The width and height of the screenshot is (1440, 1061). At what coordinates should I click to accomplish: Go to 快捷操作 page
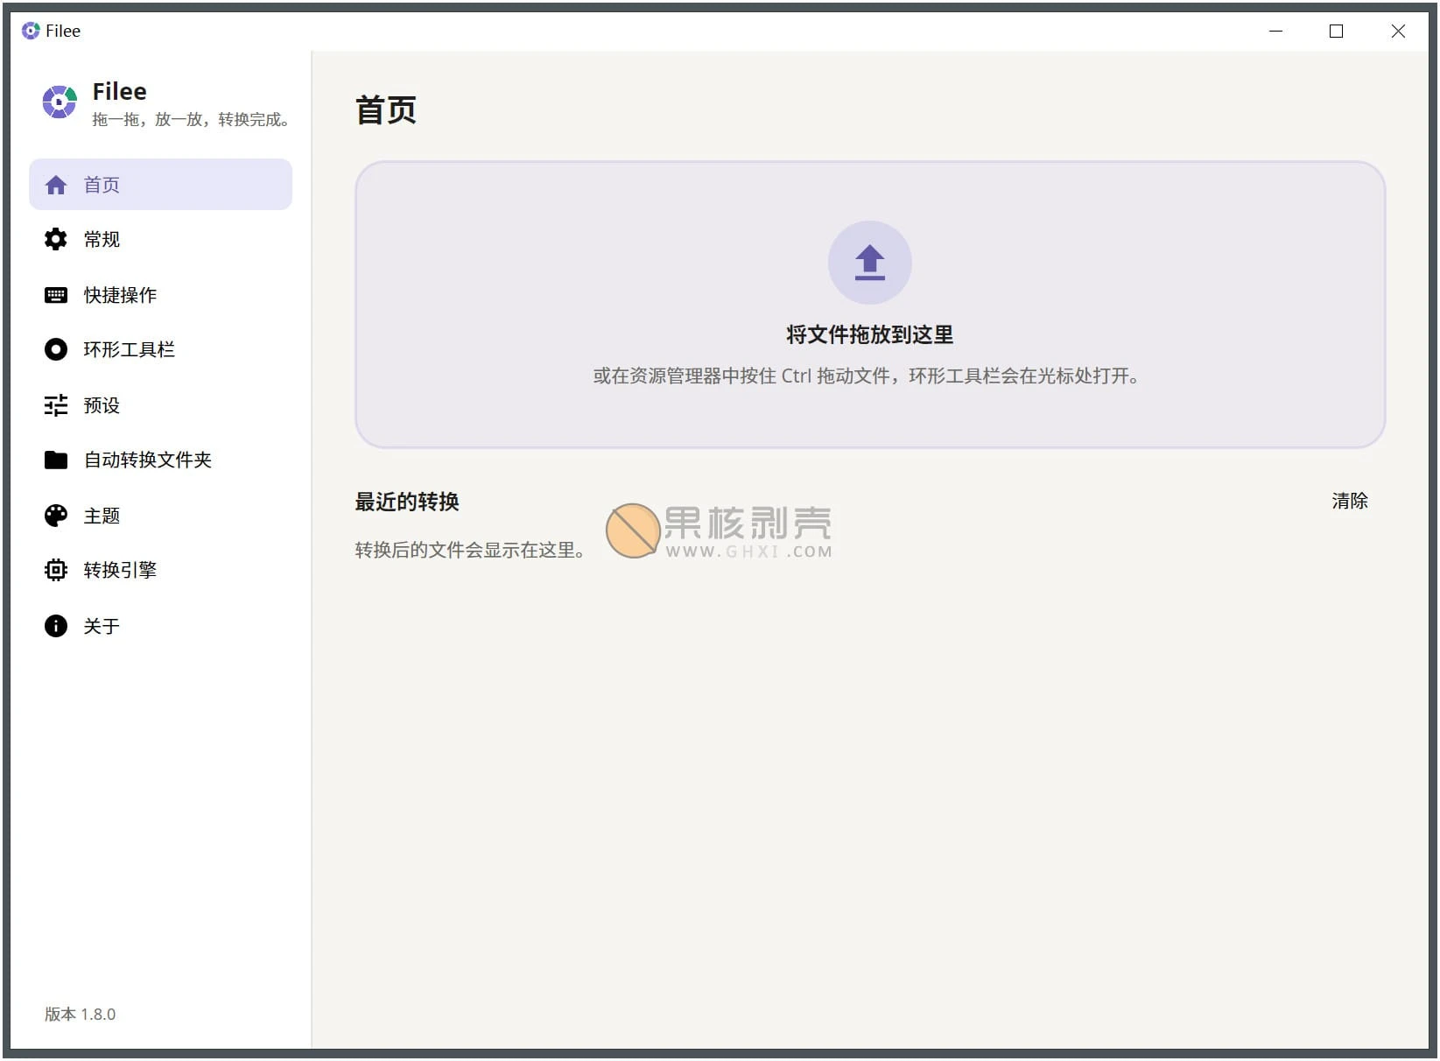160,295
